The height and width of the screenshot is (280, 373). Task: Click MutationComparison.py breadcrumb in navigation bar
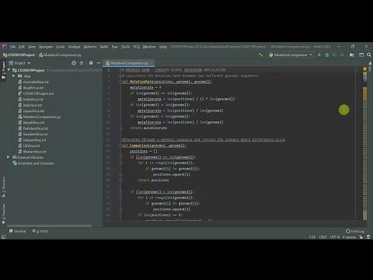61,55
